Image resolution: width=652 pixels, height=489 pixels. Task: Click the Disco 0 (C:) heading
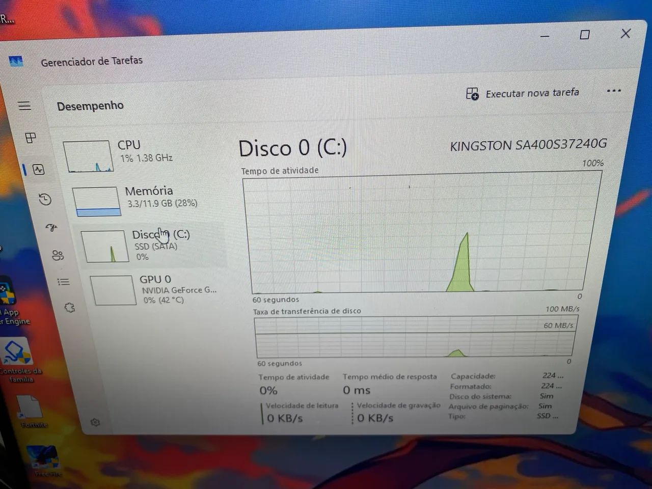(x=293, y=148)
